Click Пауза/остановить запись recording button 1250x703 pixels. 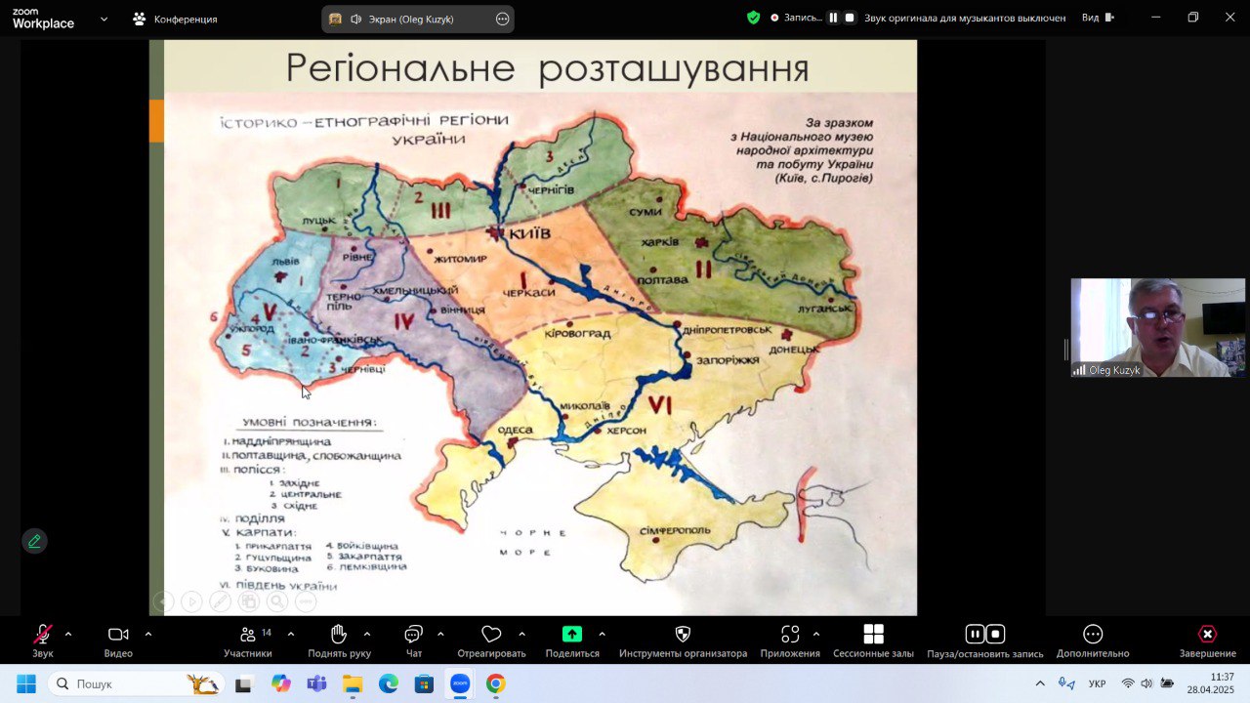pyautogui.click(x=984, y=636)
